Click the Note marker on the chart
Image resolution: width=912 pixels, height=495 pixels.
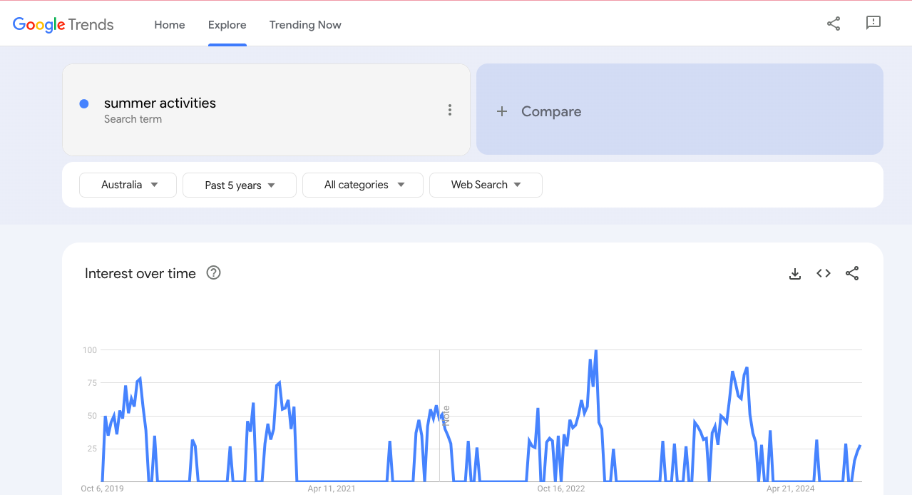click(x=446, y=415)
